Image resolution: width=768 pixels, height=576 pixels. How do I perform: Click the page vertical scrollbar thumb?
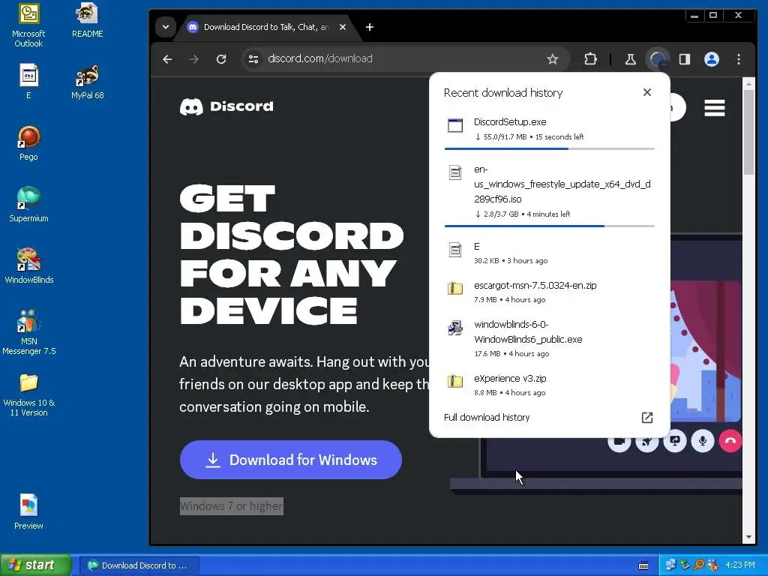click(x=748, y=132)
